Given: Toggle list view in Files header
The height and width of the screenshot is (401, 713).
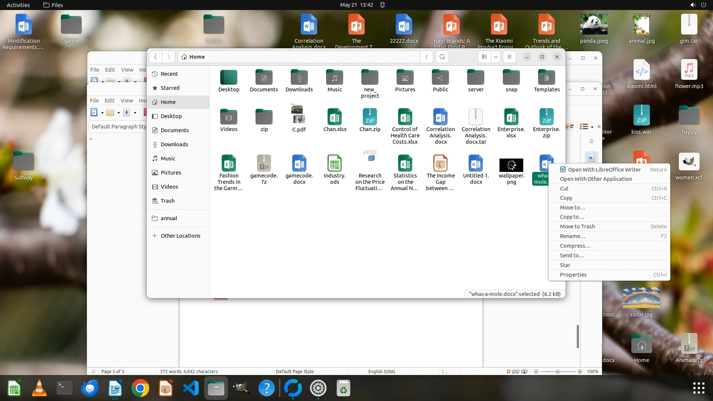Looking at the screenshot, I should 485,57.
